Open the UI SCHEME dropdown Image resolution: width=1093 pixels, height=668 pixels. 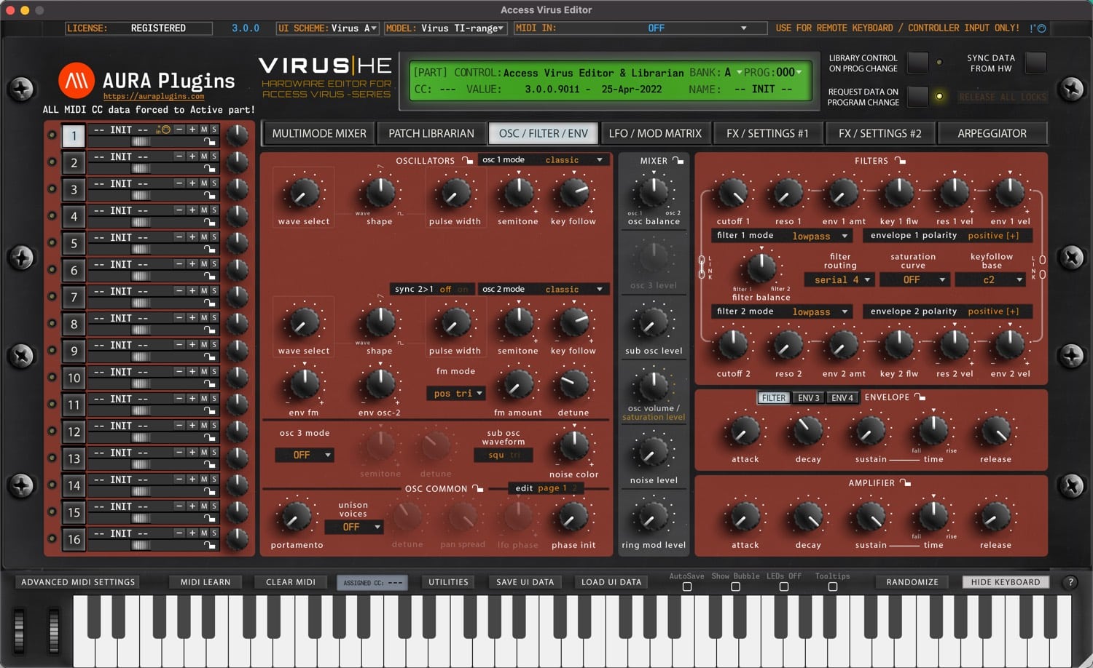[x=327, y=28]
